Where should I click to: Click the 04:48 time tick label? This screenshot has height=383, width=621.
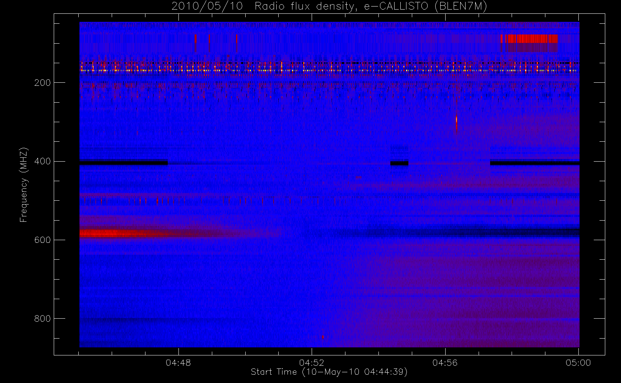point(178,363)
